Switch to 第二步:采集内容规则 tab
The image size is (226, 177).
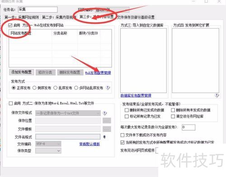(59, 17)
